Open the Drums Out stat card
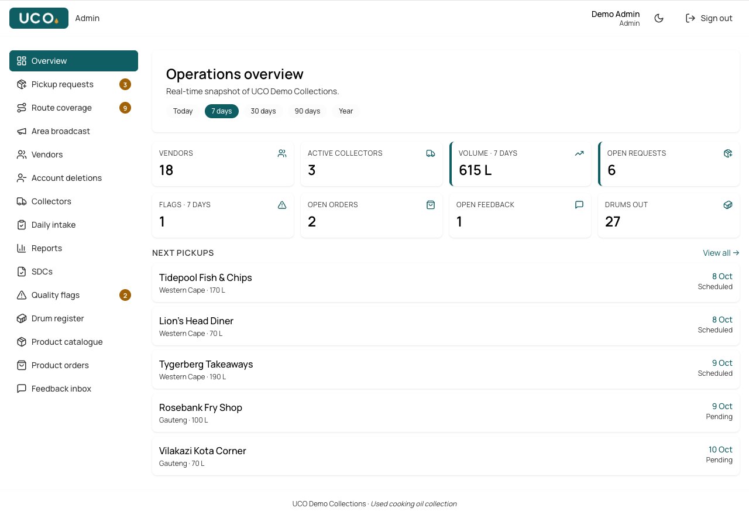 (x=669, y=215)
